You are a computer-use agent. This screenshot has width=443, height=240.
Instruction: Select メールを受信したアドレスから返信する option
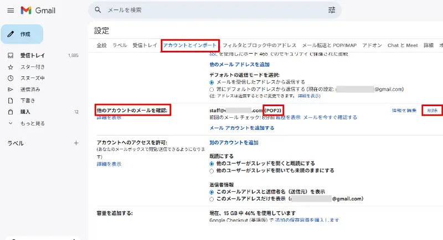coord(212,82)
